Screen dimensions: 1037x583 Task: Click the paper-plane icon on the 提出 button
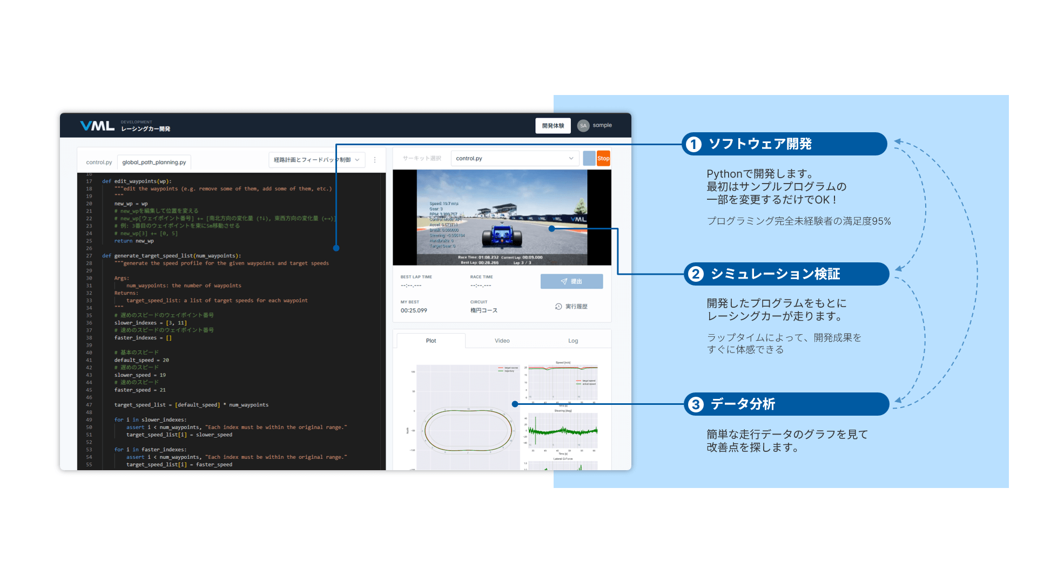(x=563, y=281)
